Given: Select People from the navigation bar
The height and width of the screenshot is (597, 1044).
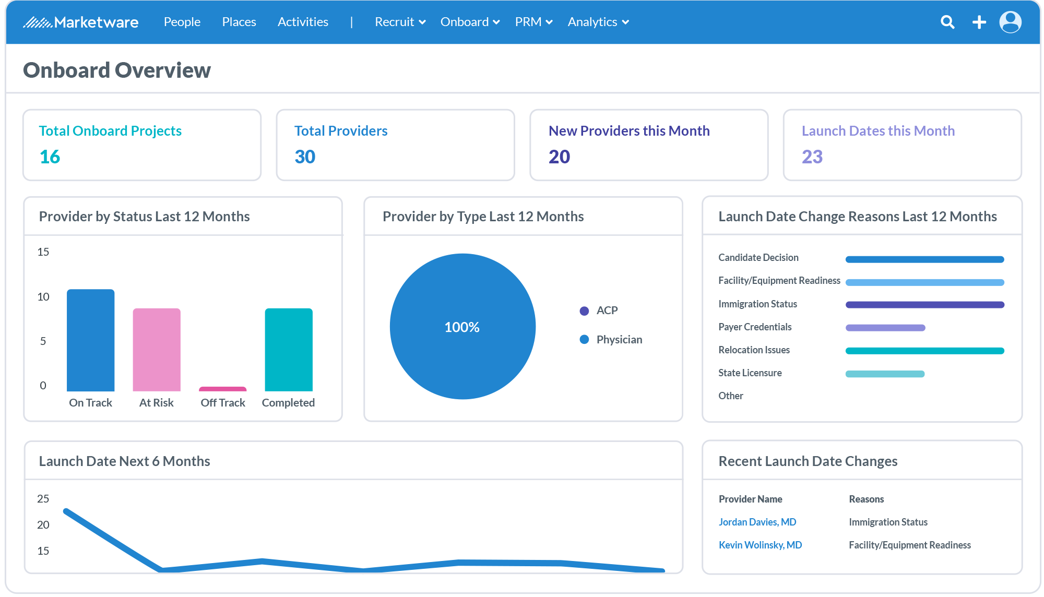Looking at the screenshot, I should click(182, 22).
